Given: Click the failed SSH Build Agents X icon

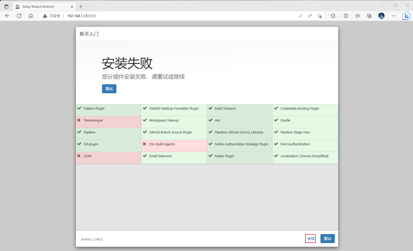Looking at the screenshot, I should point(144,144).
